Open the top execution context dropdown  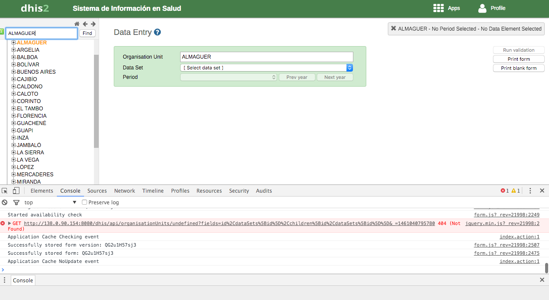(50, 202)
